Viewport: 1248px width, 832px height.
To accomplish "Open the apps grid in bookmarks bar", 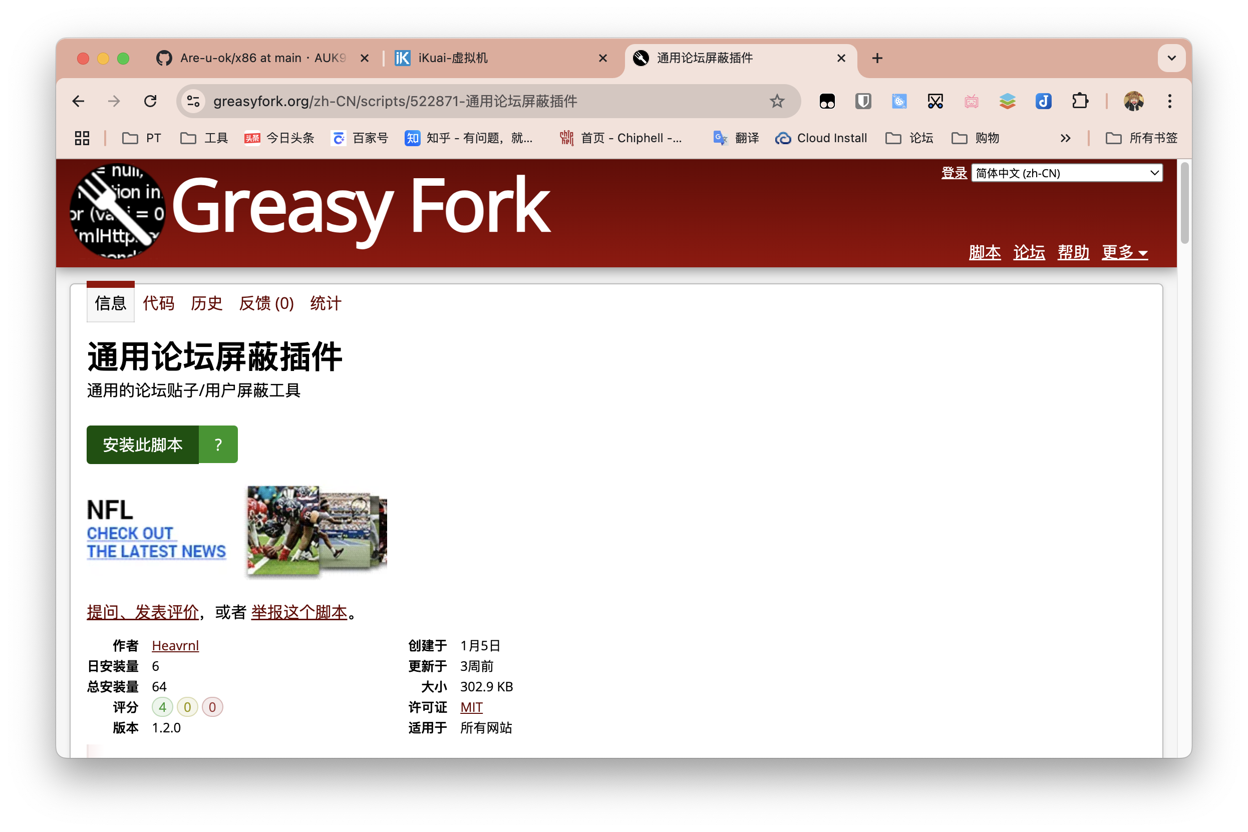I will click(x=82, y=139).
